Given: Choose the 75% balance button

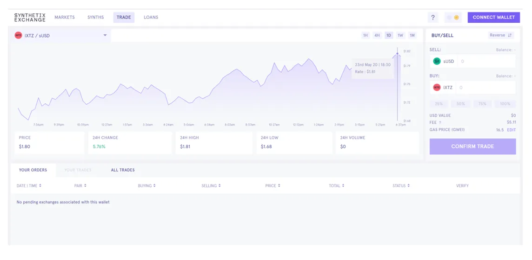Looking at the screenshot, I should (x=482, y=104).
